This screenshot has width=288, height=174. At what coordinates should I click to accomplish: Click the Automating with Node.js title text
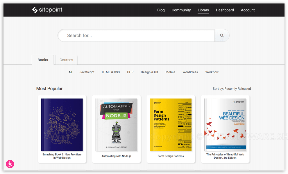point(116,156)
